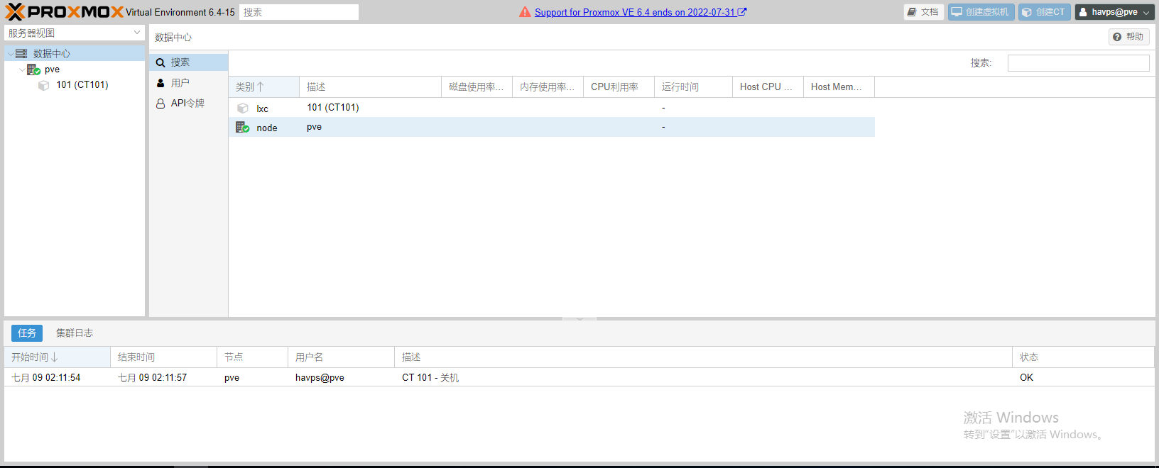Collapse the pve node in tree
This screenshot has height=468, width=1159.
(x=21, y=69)
